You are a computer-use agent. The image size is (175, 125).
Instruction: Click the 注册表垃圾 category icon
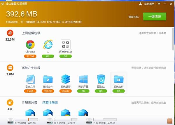(10, 103)
